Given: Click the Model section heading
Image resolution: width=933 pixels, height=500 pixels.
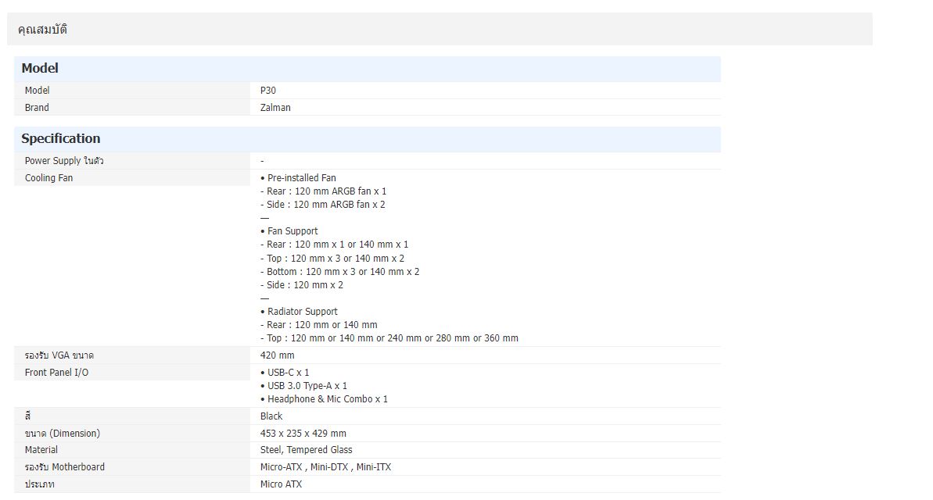Looking at the screenshot, I should 40,69.
